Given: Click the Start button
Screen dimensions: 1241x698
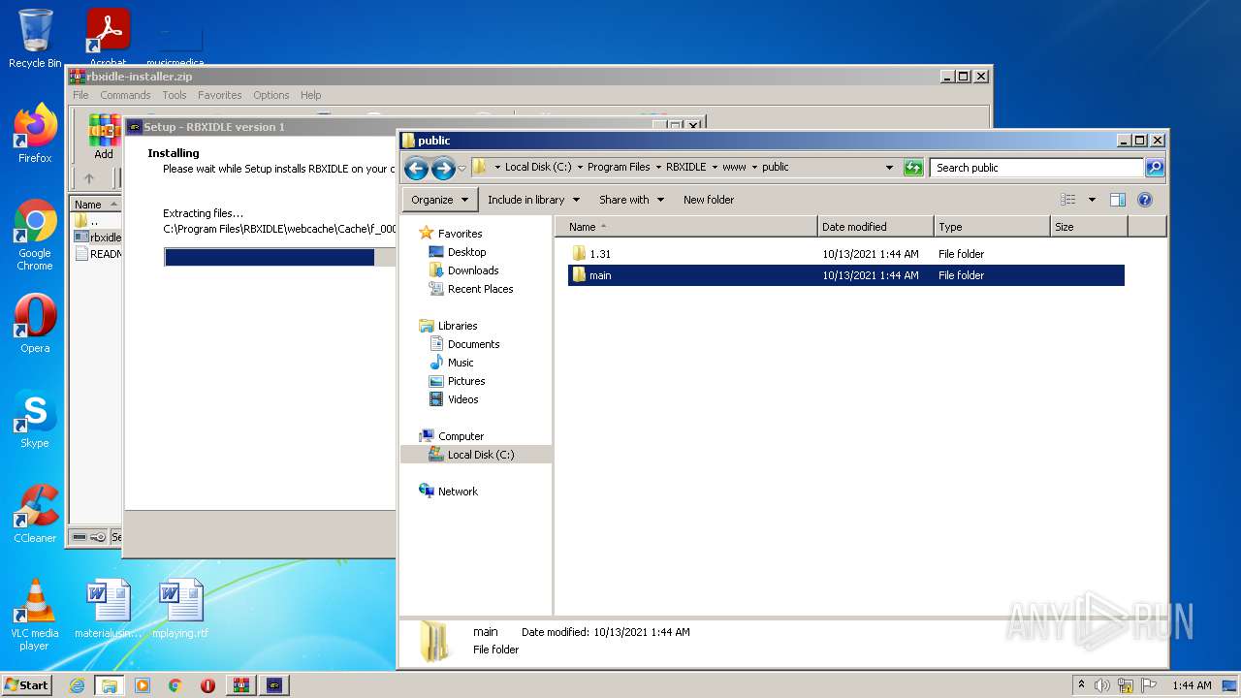Looking at the screenshot, I should [x=26, y=685].
